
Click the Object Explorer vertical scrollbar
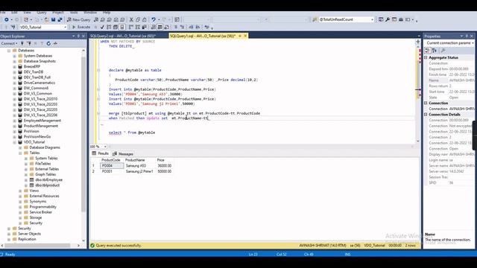83,134
